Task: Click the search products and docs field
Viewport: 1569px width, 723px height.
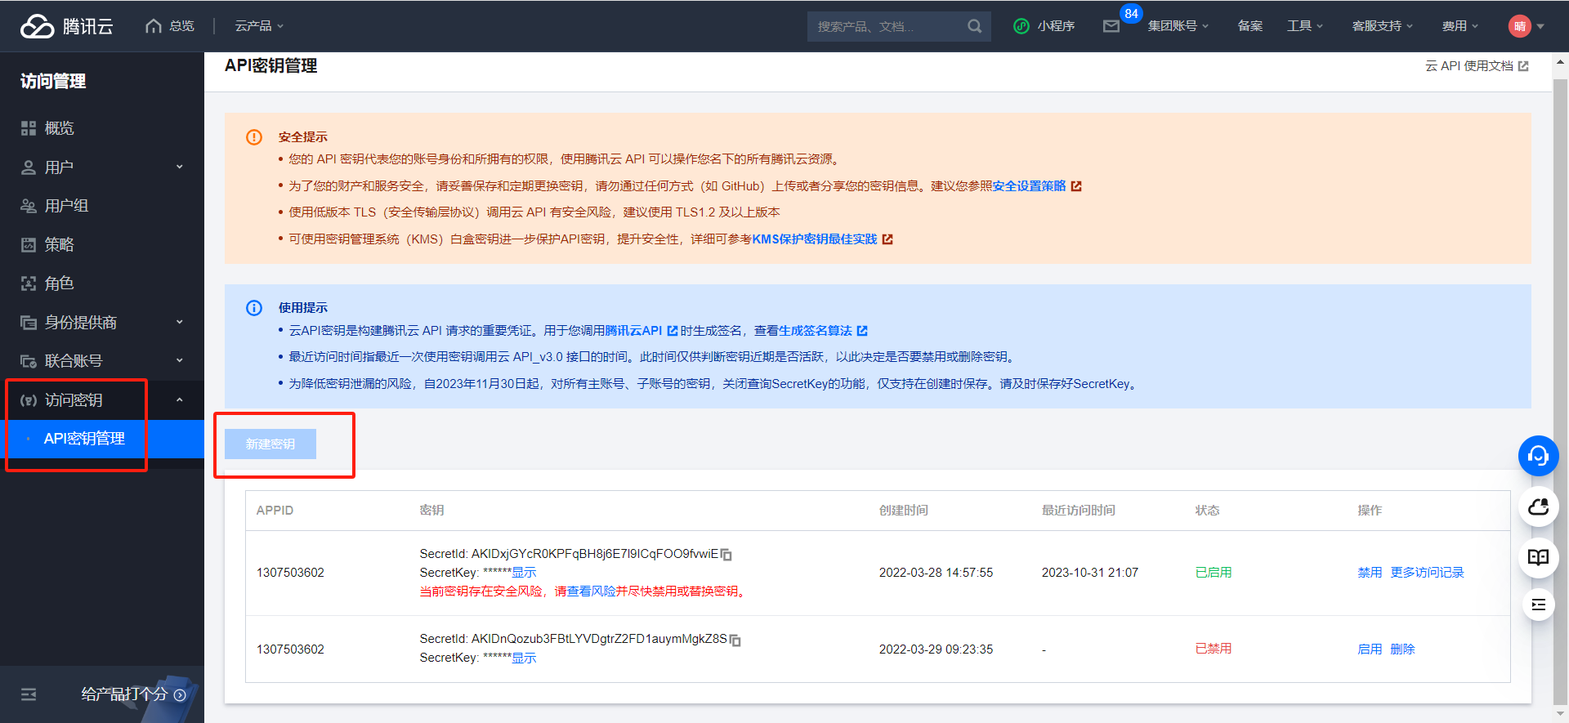Action: (x=887, y=26)
